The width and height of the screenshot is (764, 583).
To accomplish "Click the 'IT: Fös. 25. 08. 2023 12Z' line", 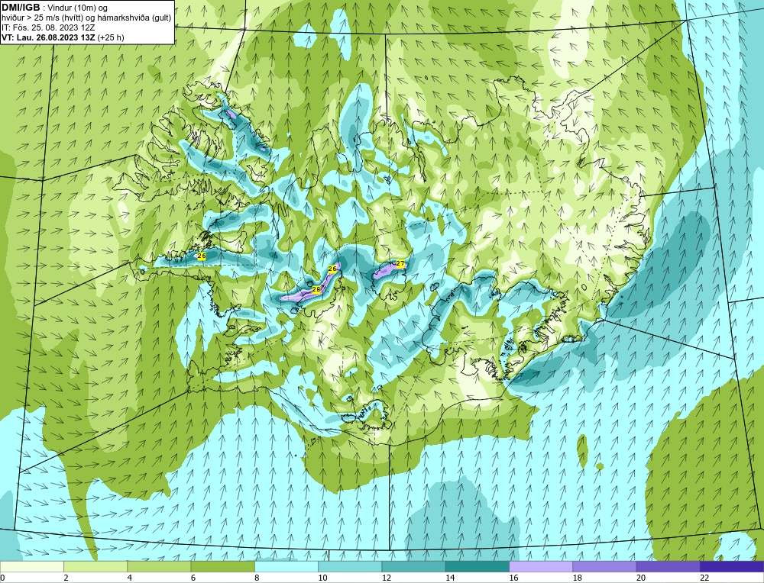I will pos(48,27).
